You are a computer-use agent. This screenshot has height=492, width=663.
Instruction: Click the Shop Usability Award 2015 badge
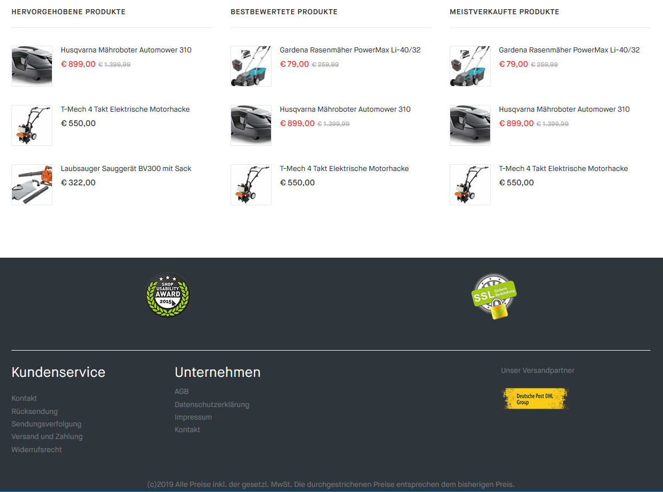[168, 295]
